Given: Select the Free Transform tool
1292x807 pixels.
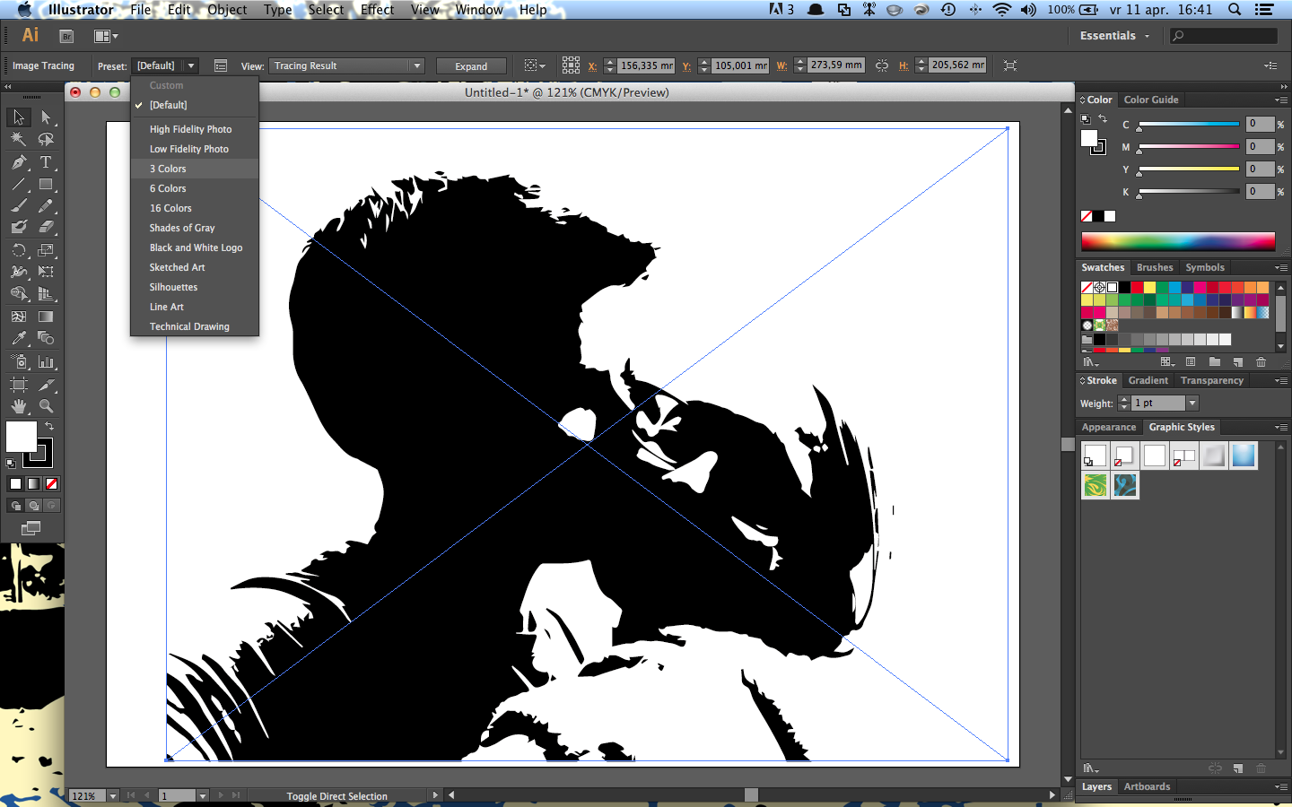Looking at the screenshot, I should pos(46,272).
